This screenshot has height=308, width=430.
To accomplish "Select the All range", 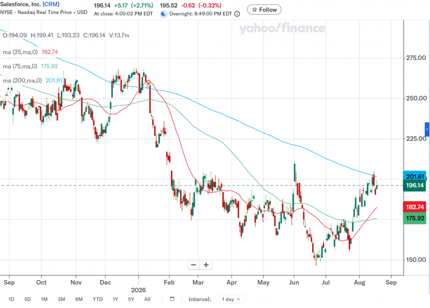I will 147,299.
